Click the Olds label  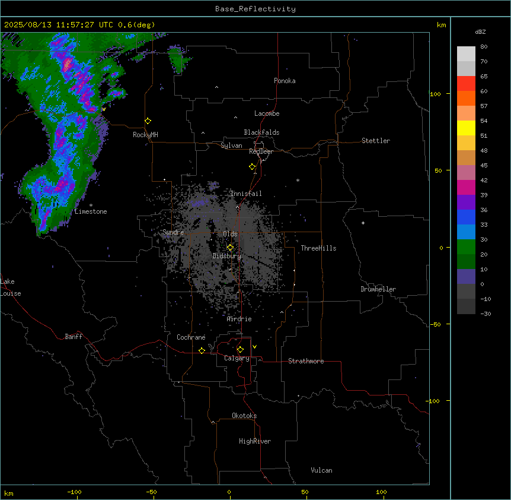coord(230,234)
